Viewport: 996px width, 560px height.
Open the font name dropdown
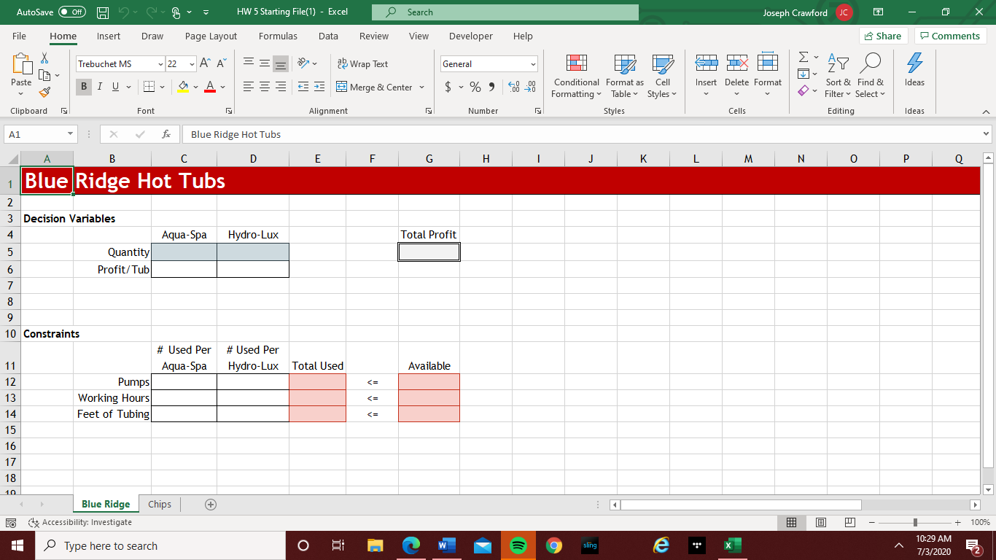coord(159,64)
